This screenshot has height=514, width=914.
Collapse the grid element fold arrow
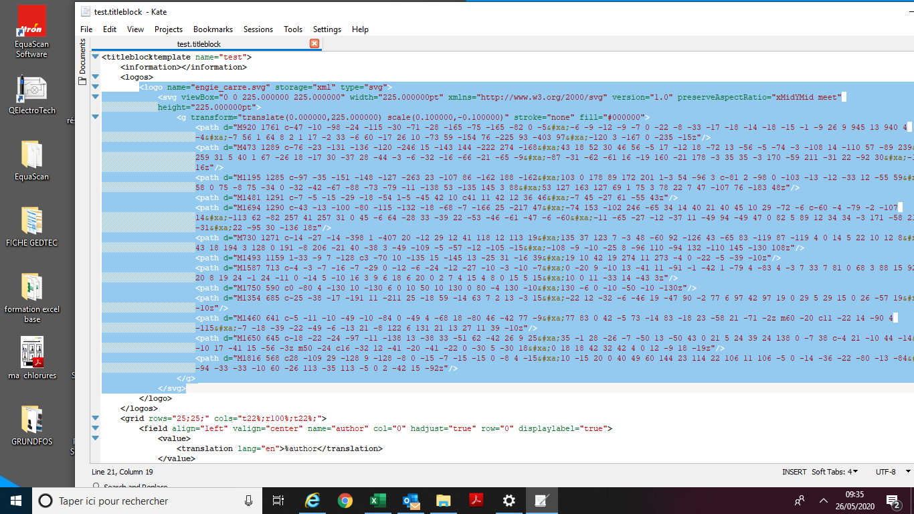click(x=95, y=418)
